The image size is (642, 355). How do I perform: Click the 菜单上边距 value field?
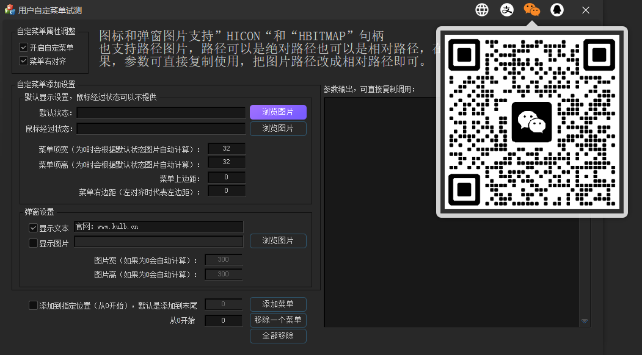tap(227, 177)
